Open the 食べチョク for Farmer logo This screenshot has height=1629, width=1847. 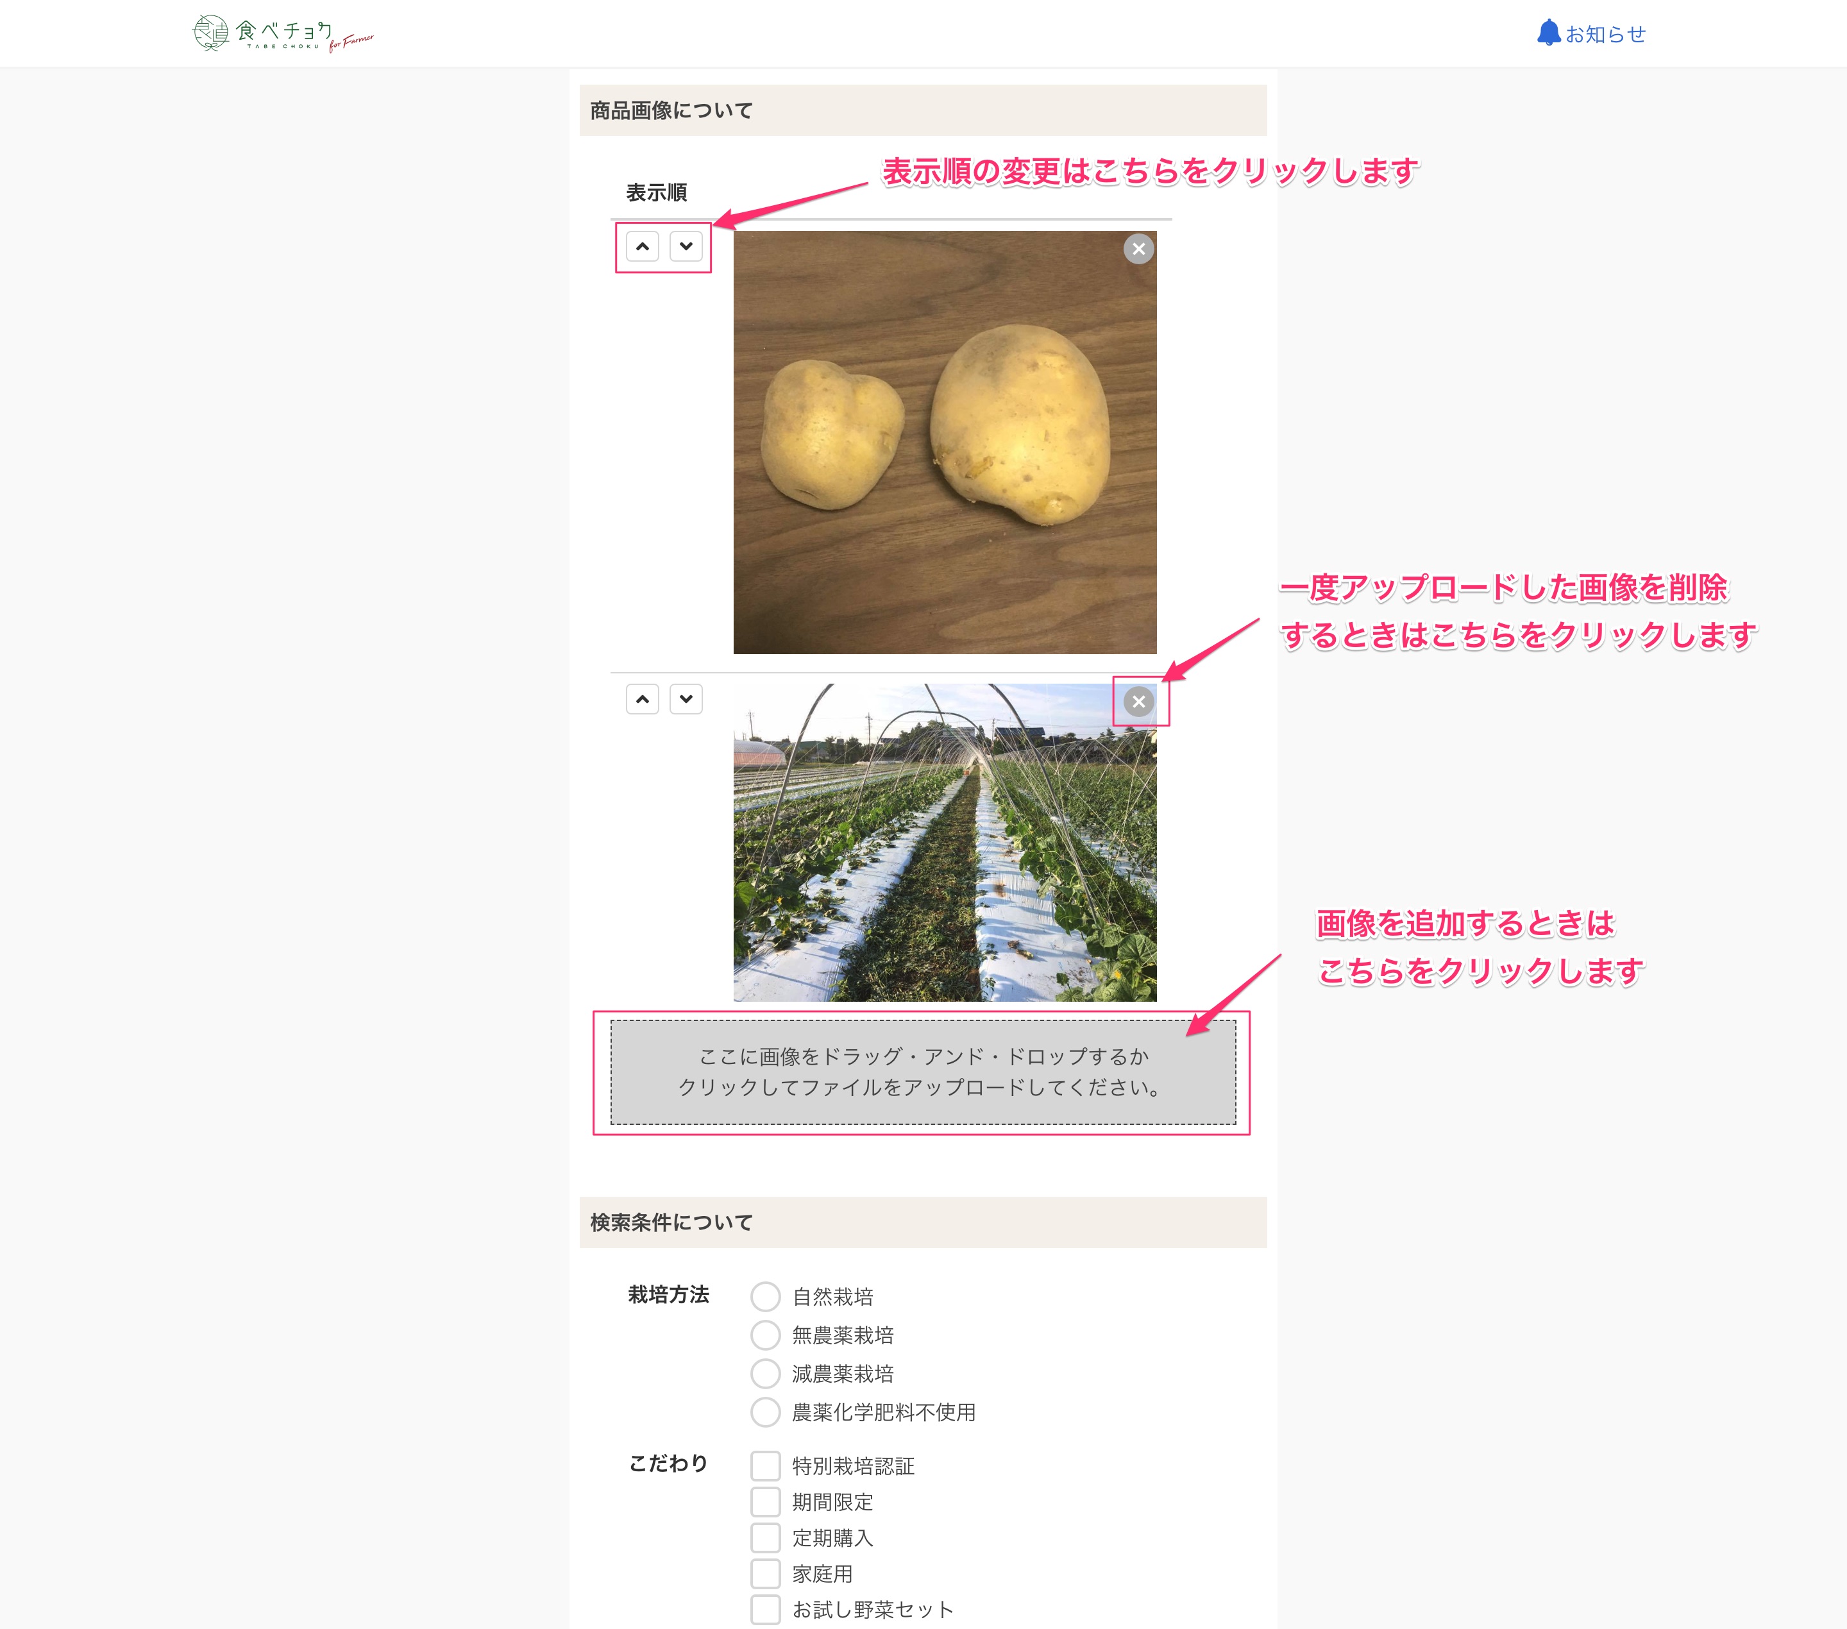click(x=283, y=33)
